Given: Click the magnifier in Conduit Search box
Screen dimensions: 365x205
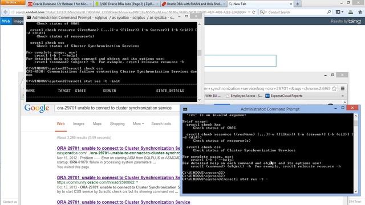Looking at the screenshot, I should click(329, 12).
